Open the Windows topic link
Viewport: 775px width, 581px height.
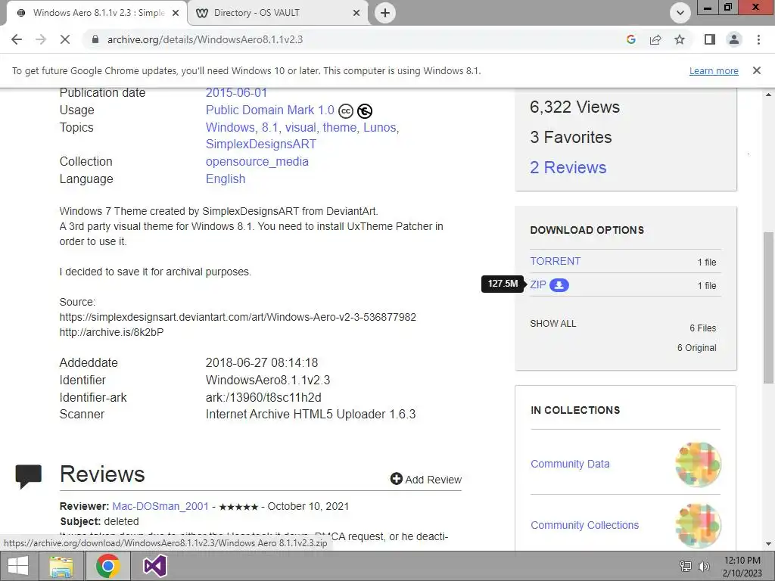pyautogui.click(x=230, y=127)
